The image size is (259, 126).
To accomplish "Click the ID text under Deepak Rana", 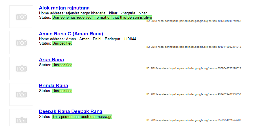I will tap(194, 120).
